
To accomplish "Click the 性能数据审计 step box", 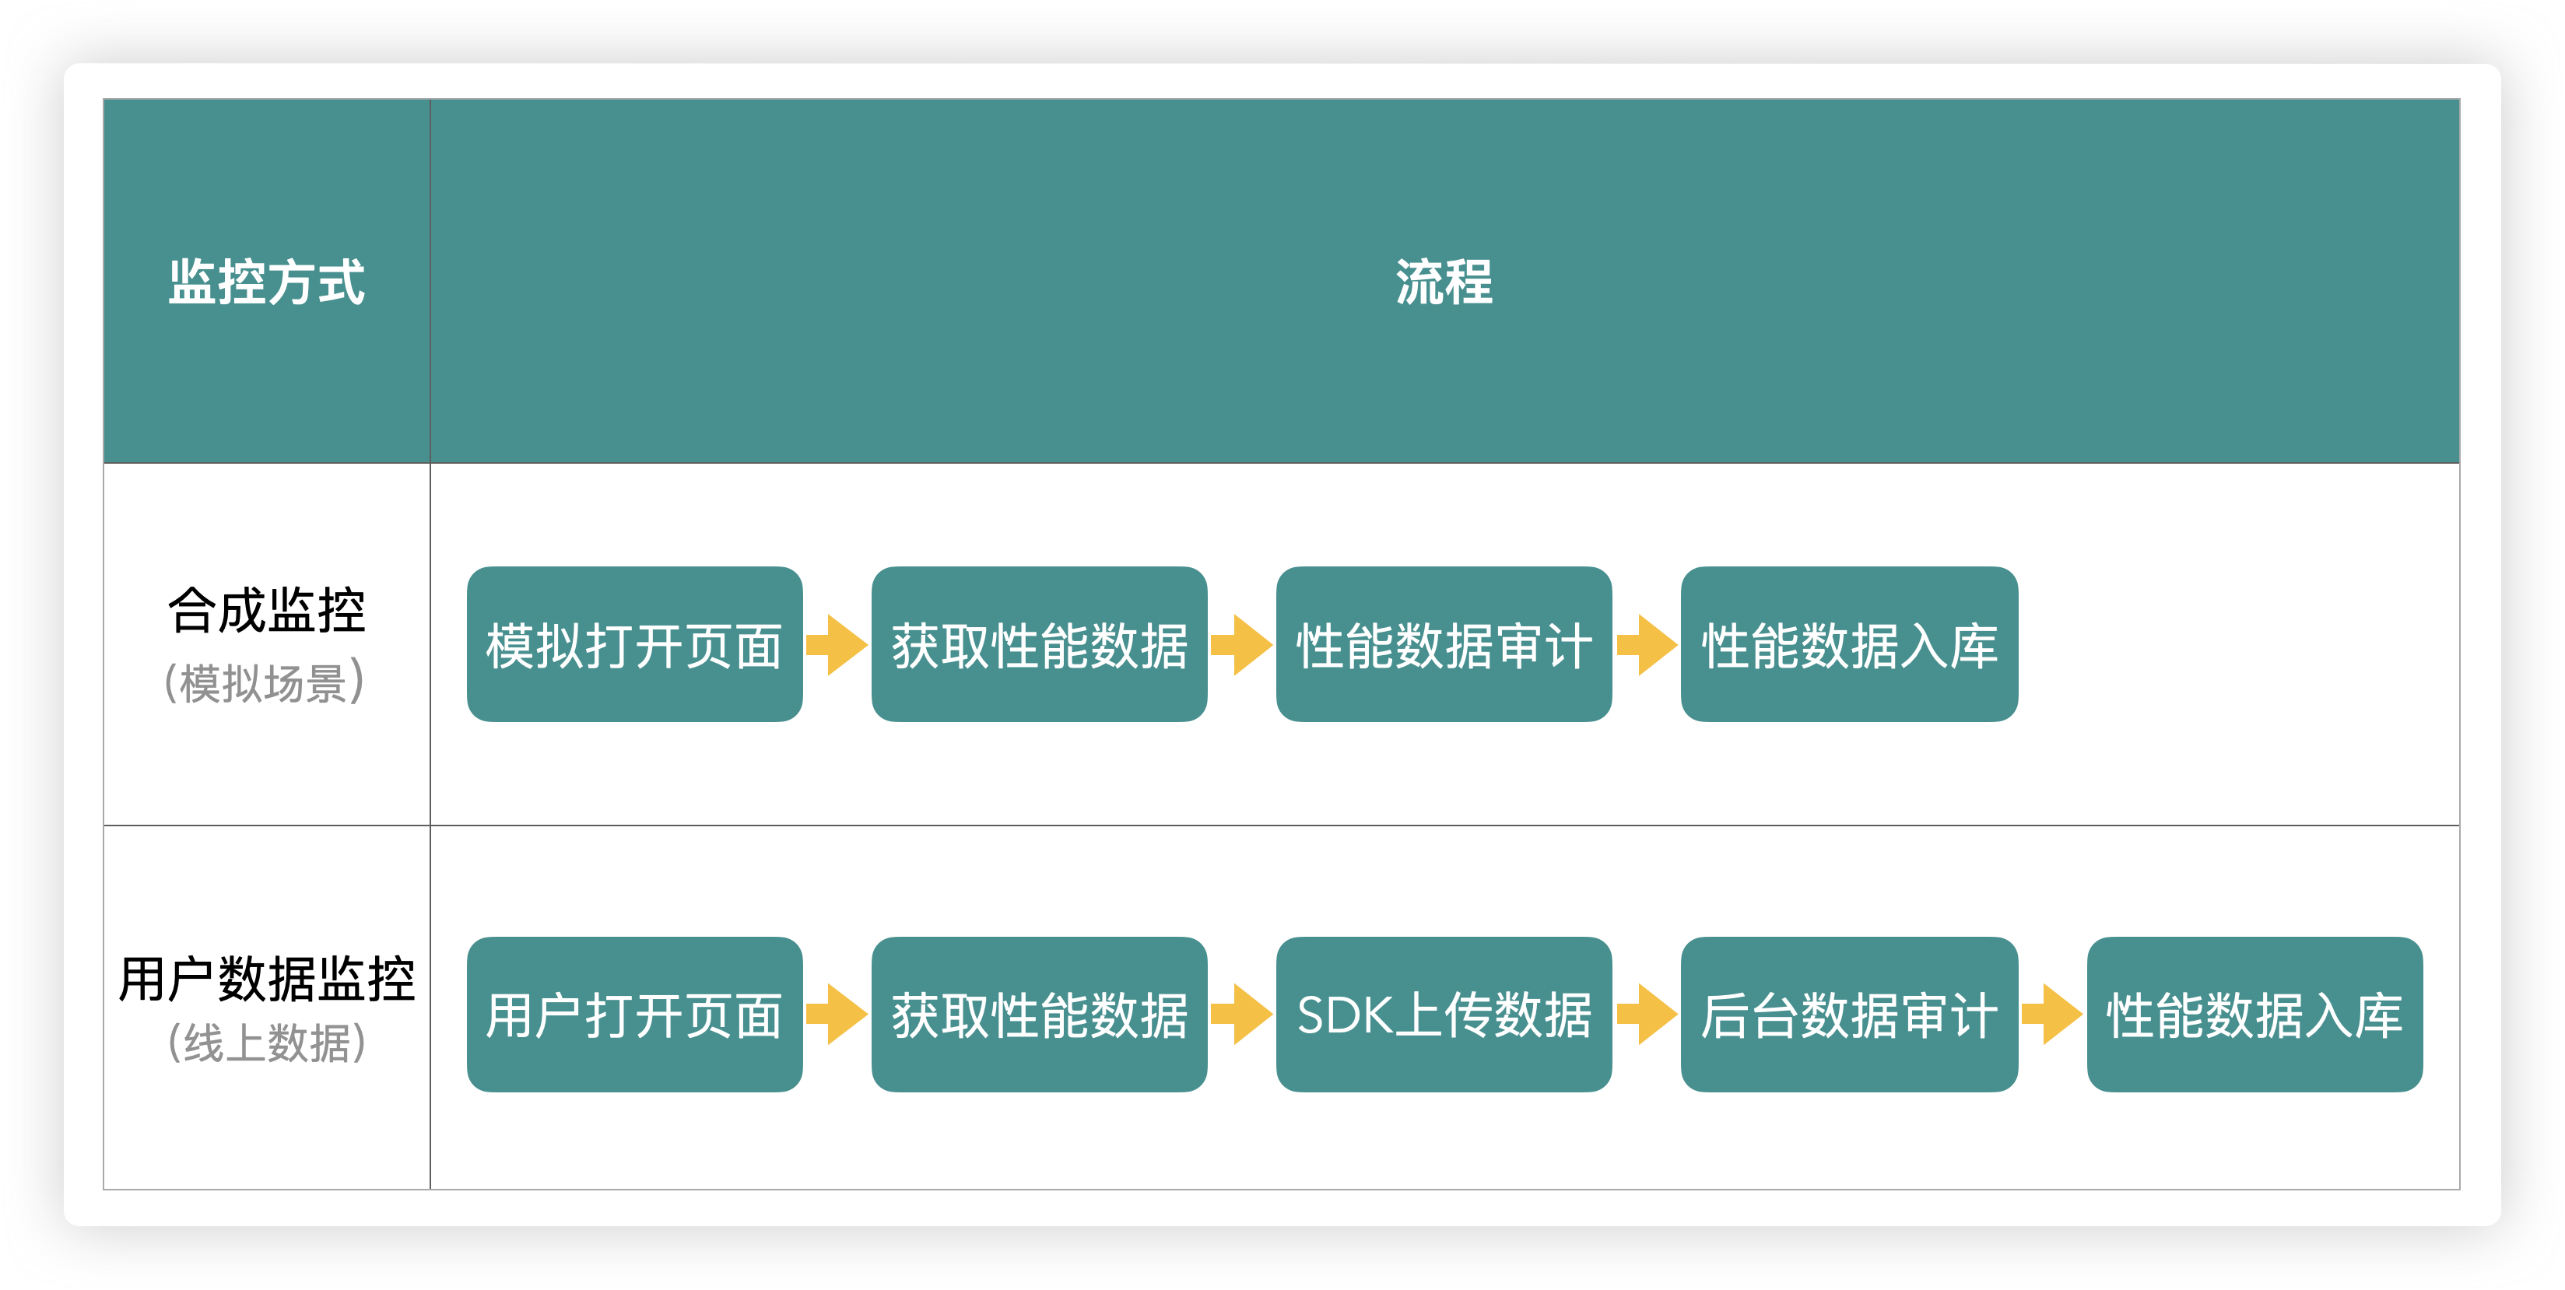I will pyautogui.click(x=1444, y=644).
